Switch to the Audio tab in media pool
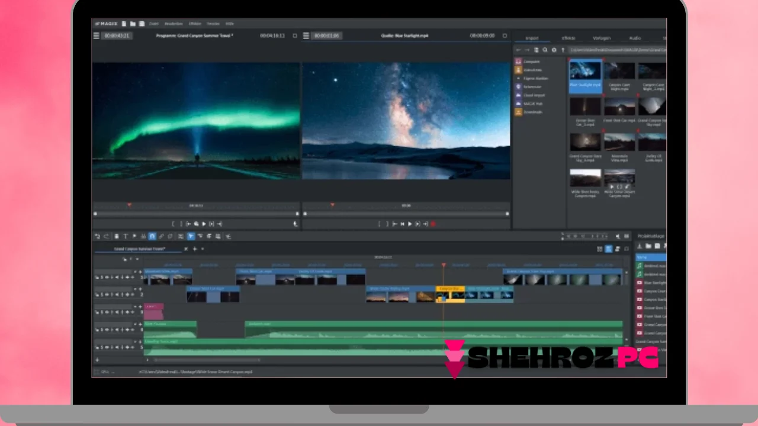Screen dimensions: 758x426 (635, 38)
